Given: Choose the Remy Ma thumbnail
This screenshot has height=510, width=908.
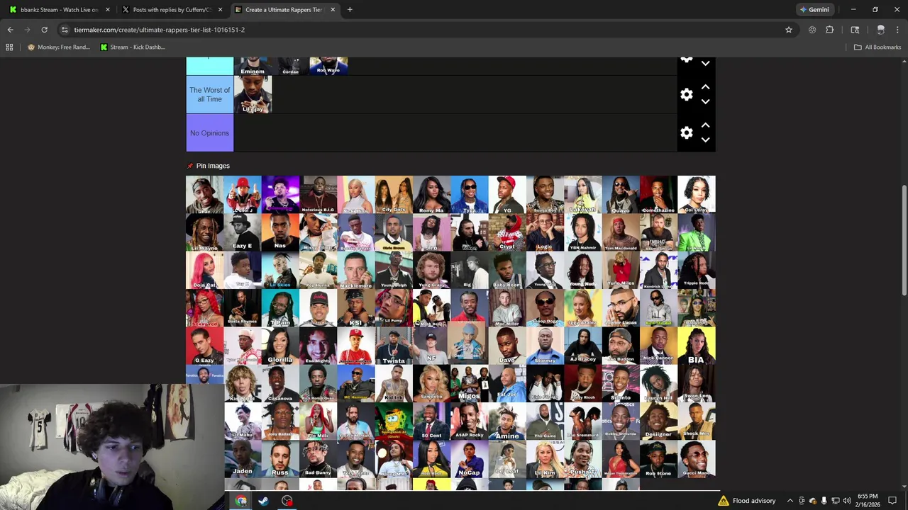Looking at the screenshot, I should pos(431,194).
